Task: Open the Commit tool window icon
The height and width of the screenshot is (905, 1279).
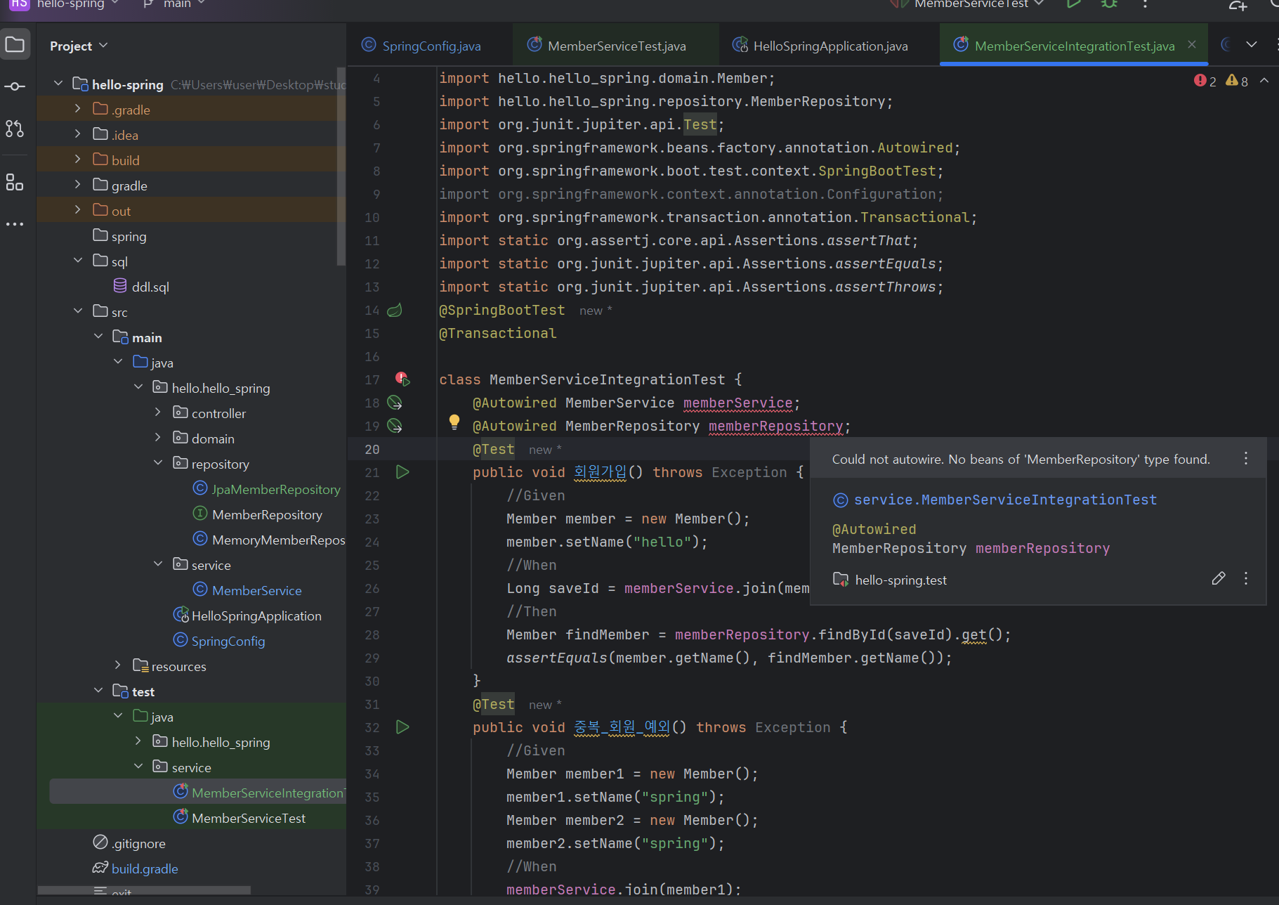Action: click(15, 86)
